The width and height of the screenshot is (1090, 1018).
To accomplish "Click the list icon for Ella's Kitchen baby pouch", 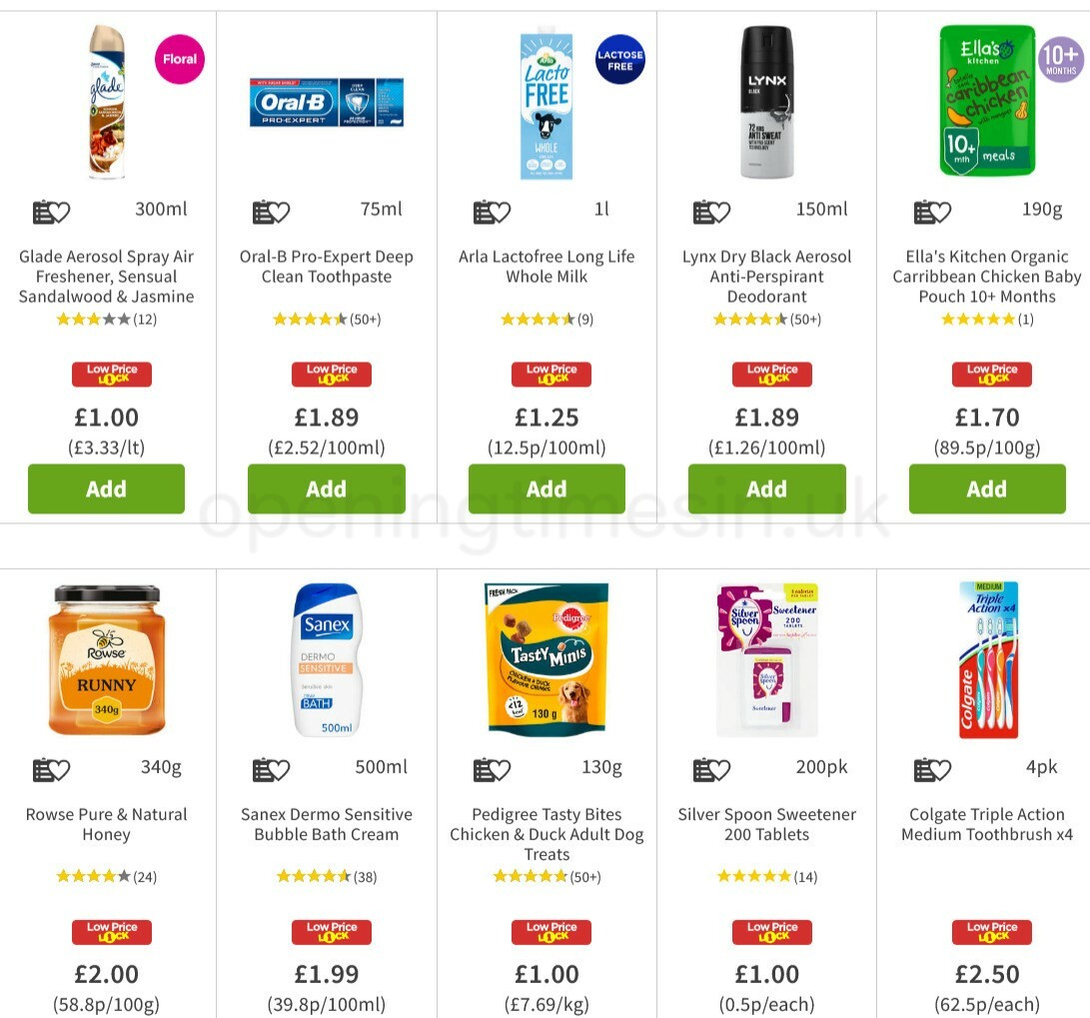I will [933, 211].
